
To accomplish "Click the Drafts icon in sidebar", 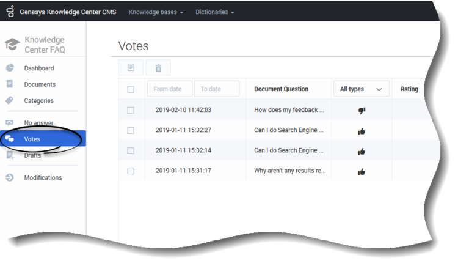I will [10, 155].
